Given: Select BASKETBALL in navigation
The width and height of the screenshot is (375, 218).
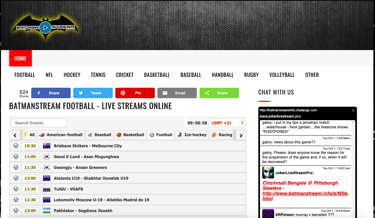Looking at the screenshot, I should click(157, 75).
